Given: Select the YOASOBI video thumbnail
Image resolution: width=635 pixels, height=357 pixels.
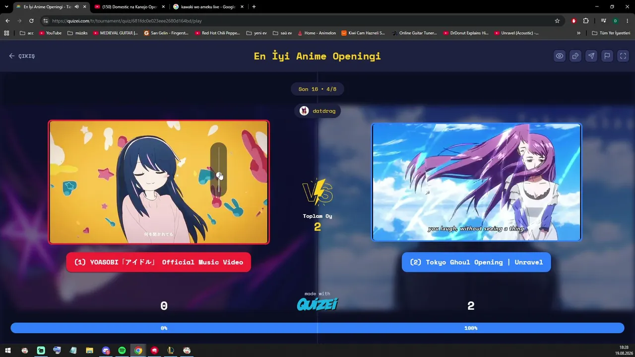Looking at the screenshot, I should (x=159, y=182).
